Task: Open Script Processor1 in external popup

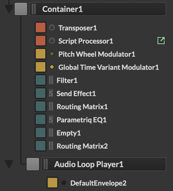Action: point(161,41)
